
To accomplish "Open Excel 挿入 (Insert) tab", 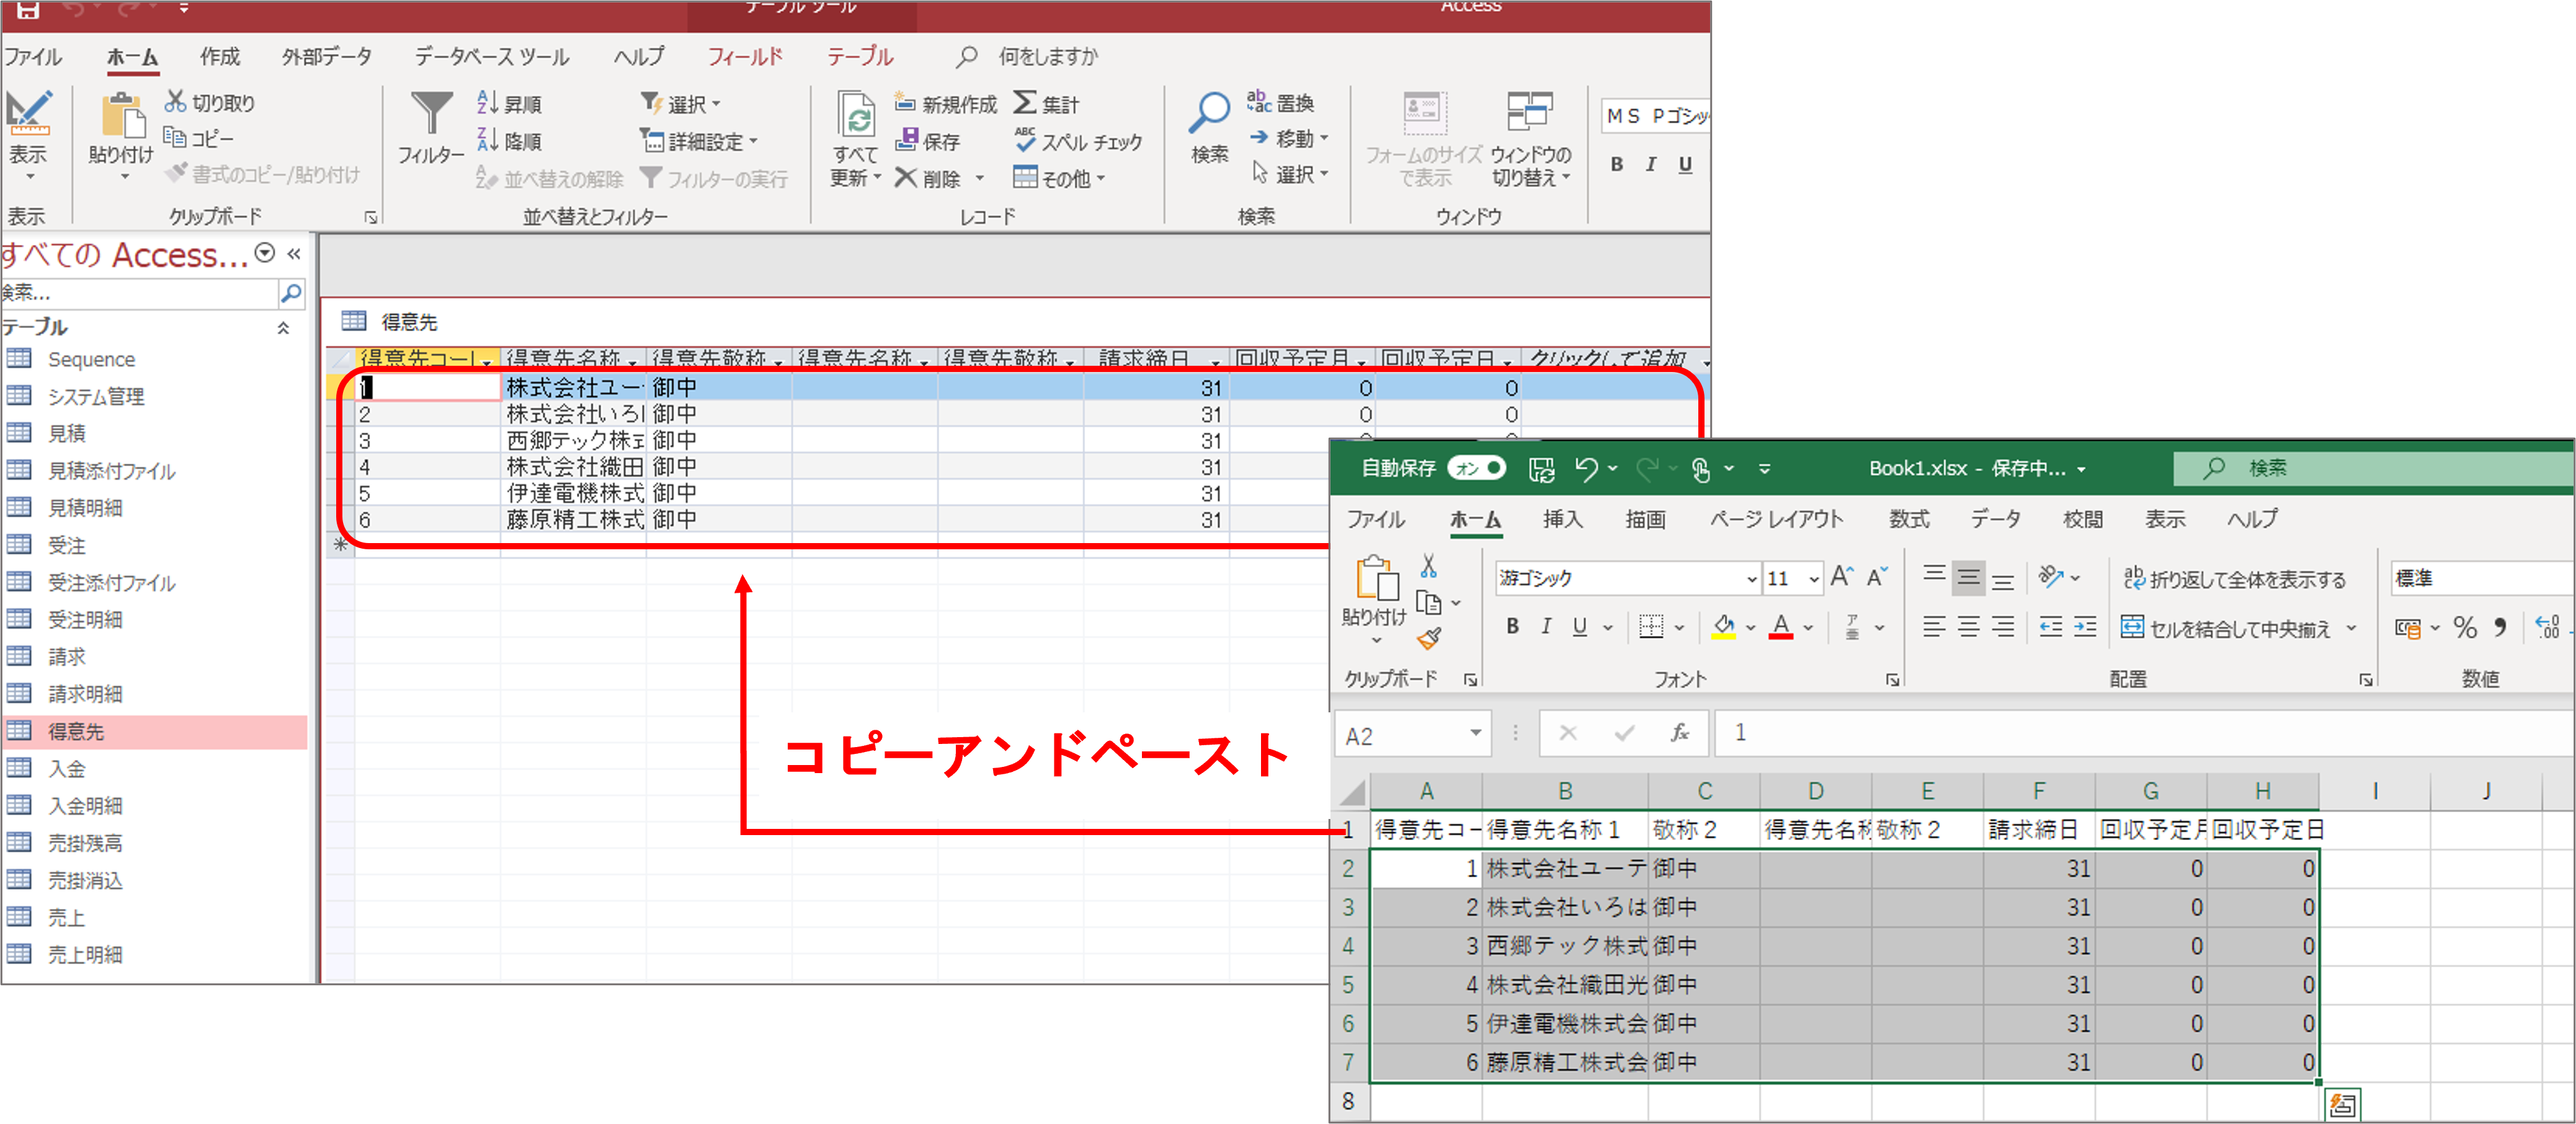I will pos(1562,520).
